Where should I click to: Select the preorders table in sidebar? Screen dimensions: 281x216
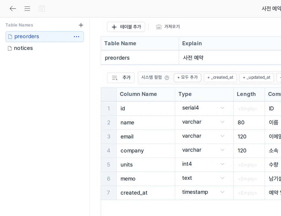click(x=45, y=37)
